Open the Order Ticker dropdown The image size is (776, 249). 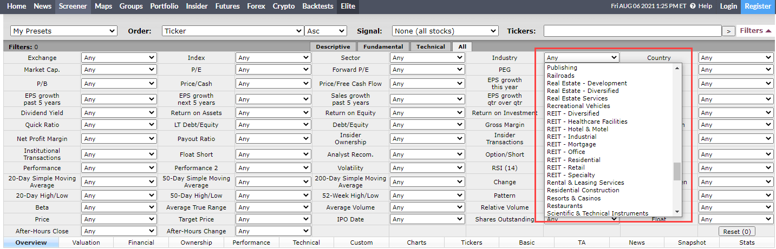point(232,31)
